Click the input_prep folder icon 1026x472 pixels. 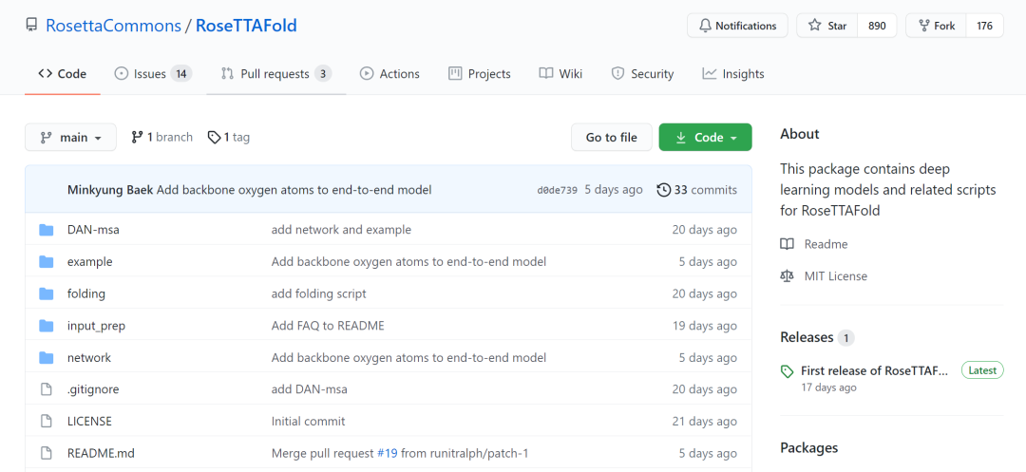click(x=46, y=326)
